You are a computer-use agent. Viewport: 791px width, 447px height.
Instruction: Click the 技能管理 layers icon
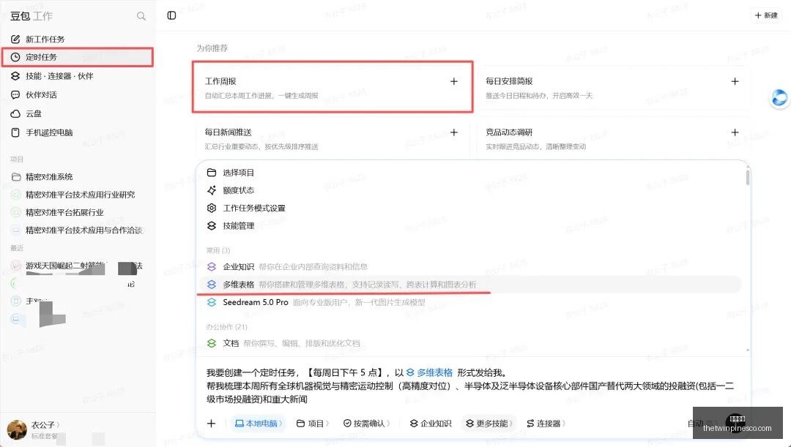coord(212,226)
